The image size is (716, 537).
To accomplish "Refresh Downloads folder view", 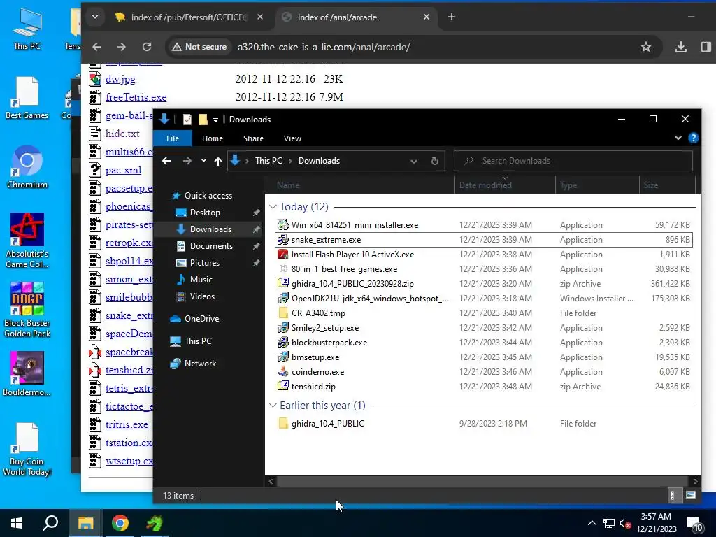I will pos(435,161).
